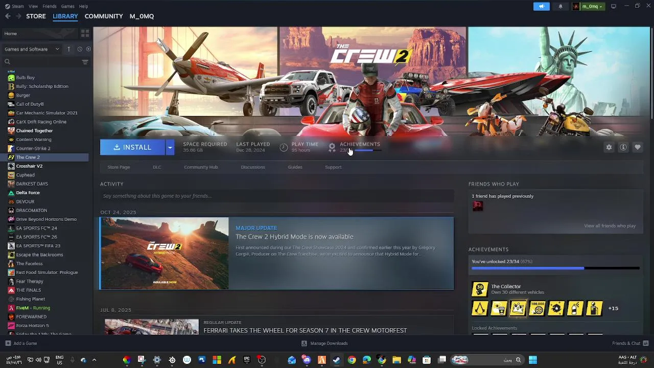Select Forza Horizon 5 in library
654x368 pixels.
(32, 326)
